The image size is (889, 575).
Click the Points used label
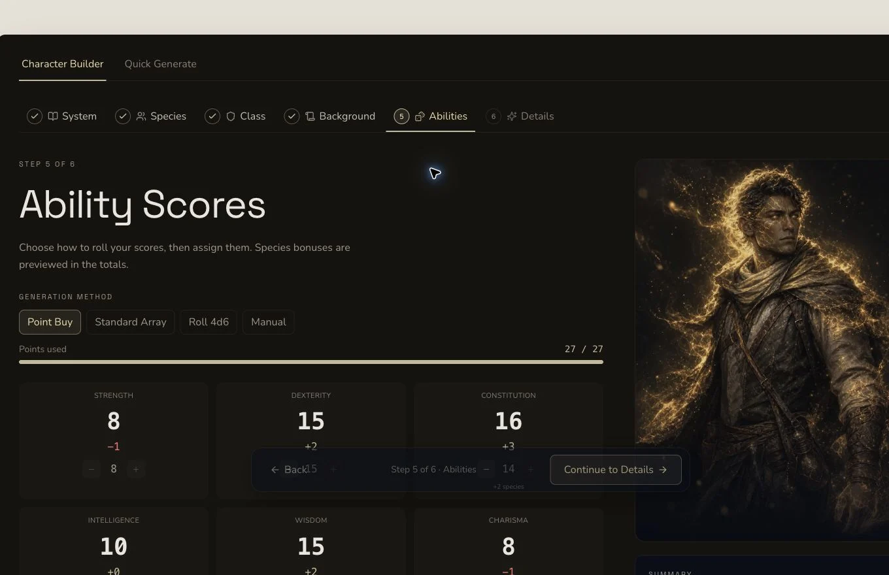[x=42, y=349]
